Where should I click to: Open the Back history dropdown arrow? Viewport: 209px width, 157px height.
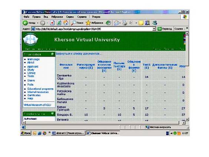(x=37, y=23)
